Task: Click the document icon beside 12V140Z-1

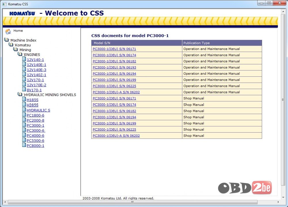Action: 24,74
